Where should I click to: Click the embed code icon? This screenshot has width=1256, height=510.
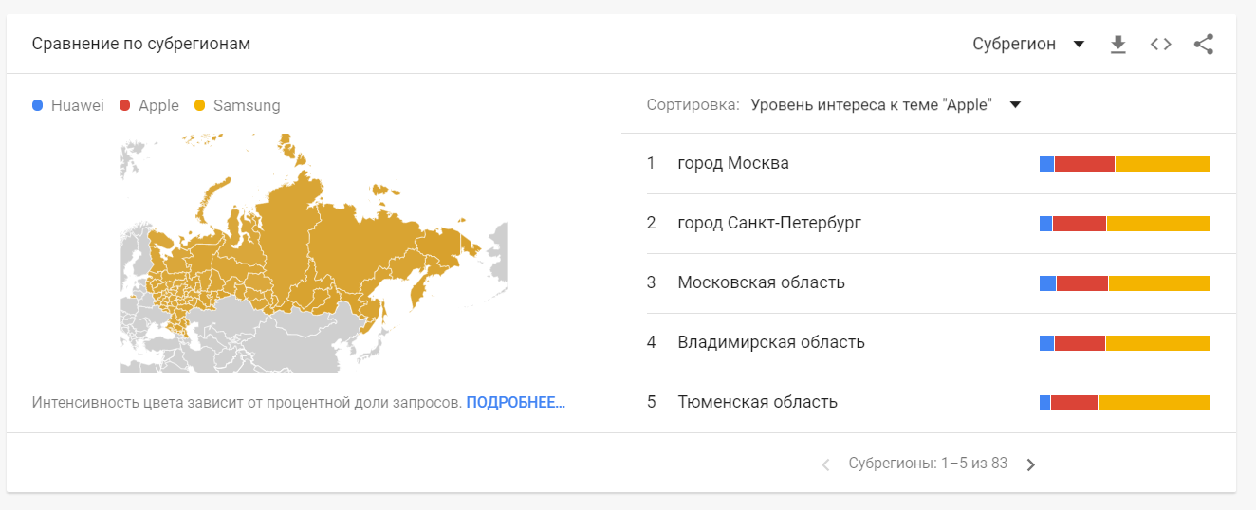tap(1161, 45)
